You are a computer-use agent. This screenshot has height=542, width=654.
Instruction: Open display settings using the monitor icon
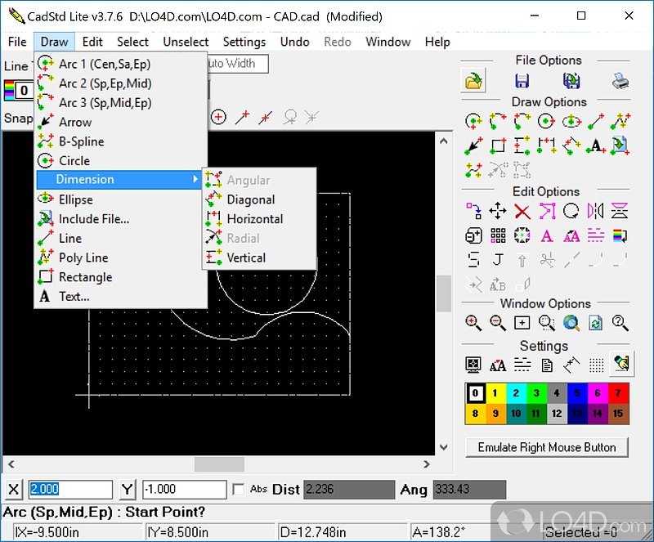(x=473, y=365)
